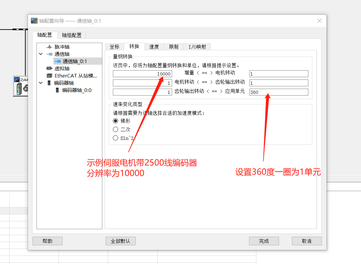Screen dimensions: 361x264
Task: Open the 转换 tab
Action: point(134,46)
